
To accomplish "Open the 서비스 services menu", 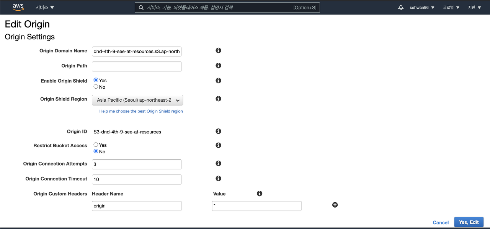I will 45,8.
